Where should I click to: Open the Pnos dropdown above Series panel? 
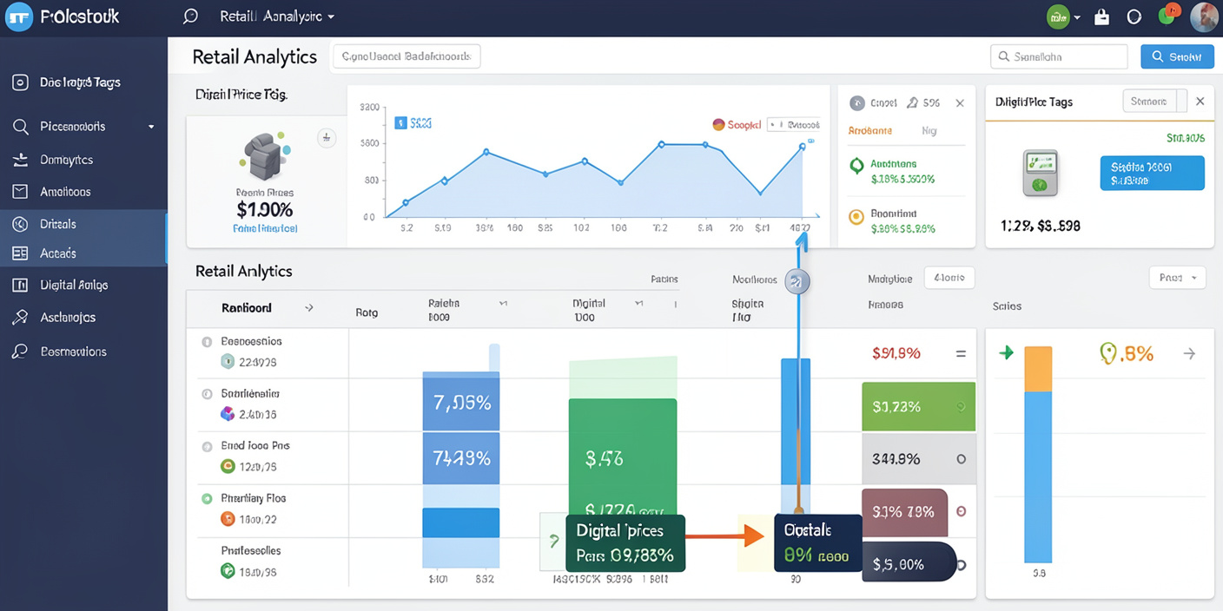pos(1177,278)
